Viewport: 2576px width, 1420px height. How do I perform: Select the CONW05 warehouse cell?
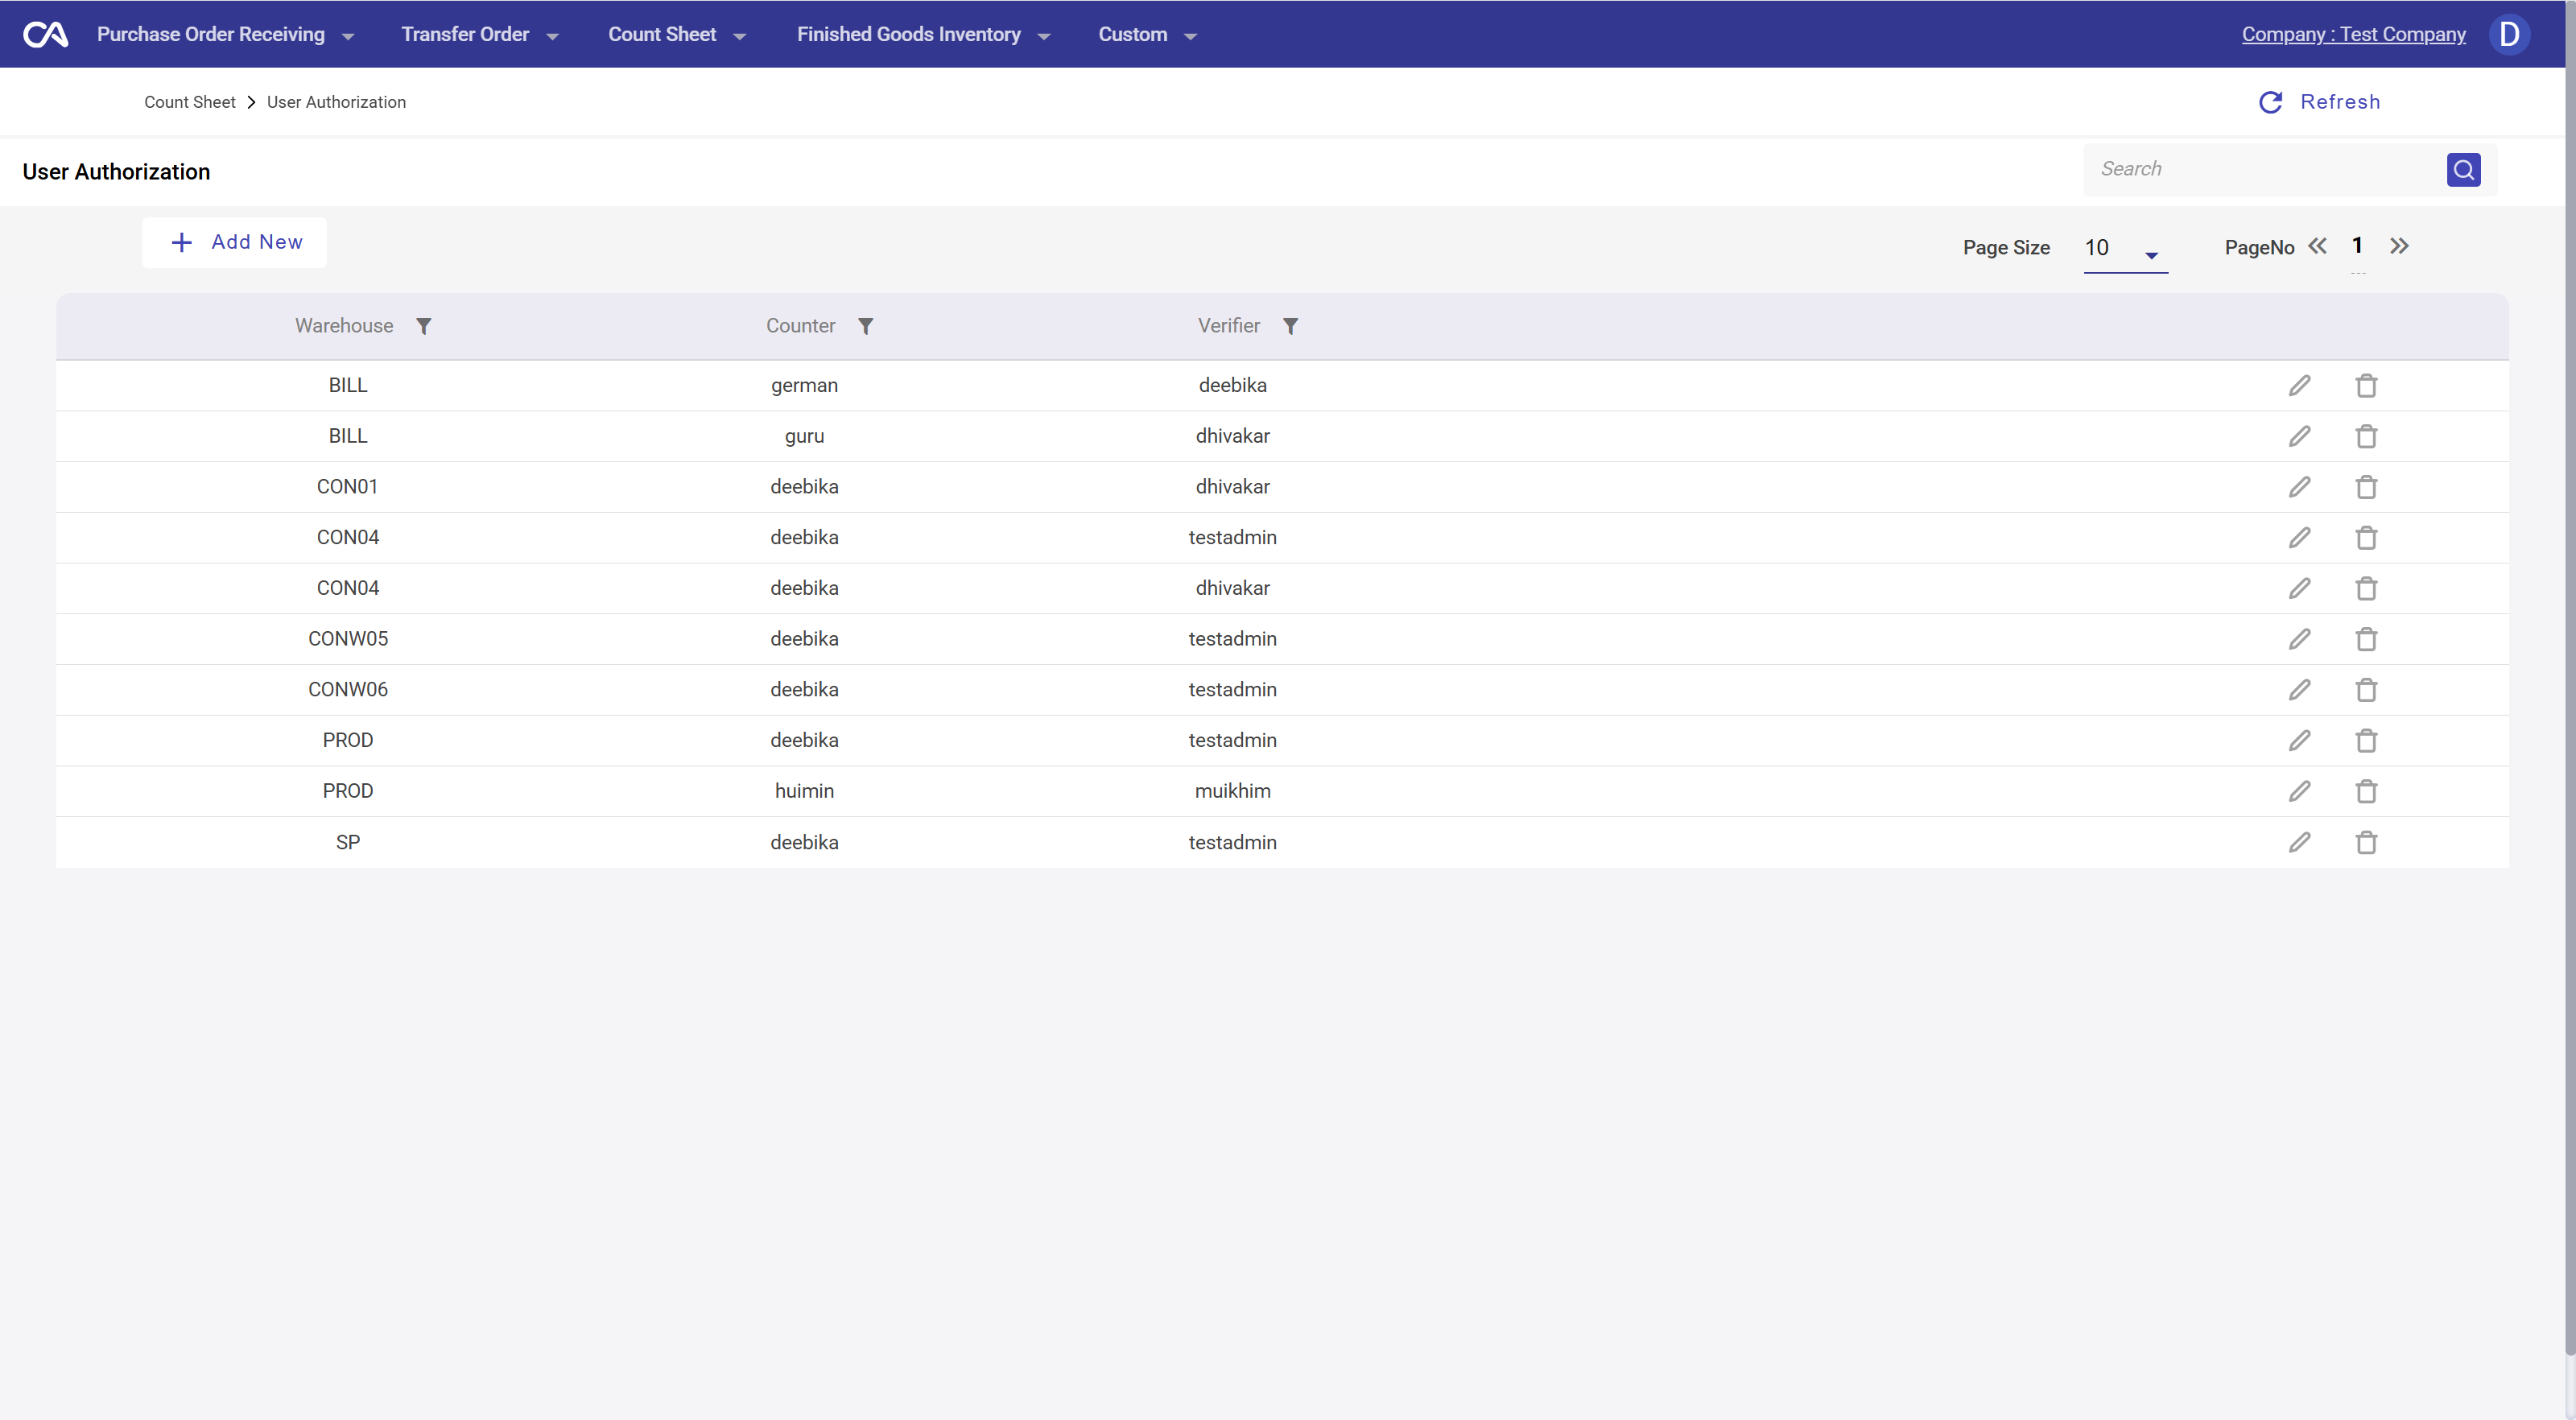point(348,640)
